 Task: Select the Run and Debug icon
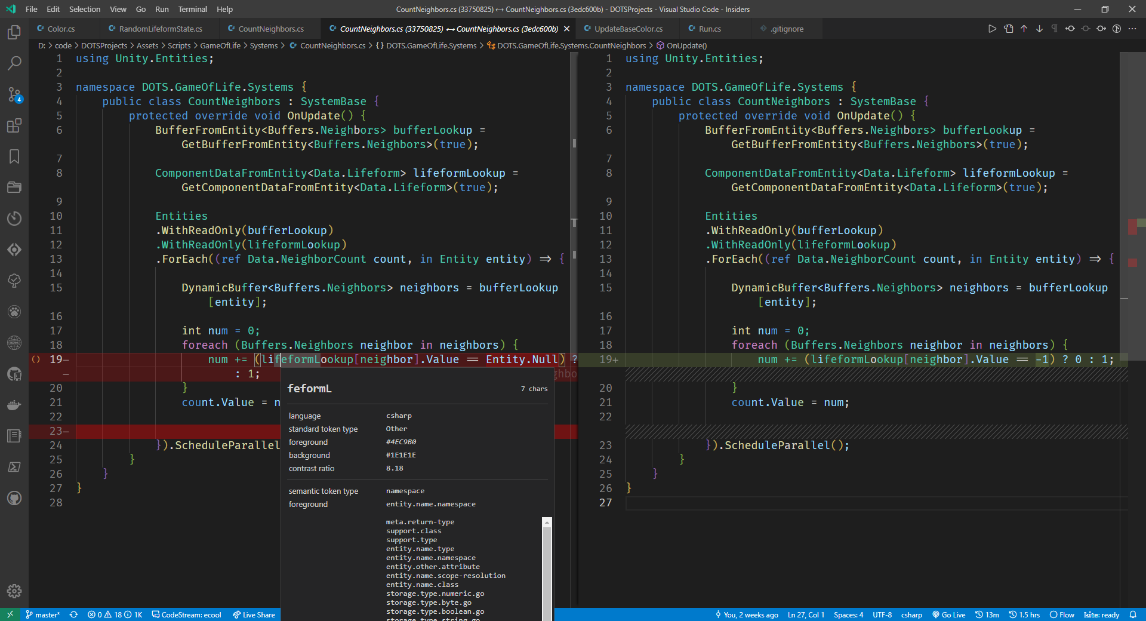tap(14, 250)
